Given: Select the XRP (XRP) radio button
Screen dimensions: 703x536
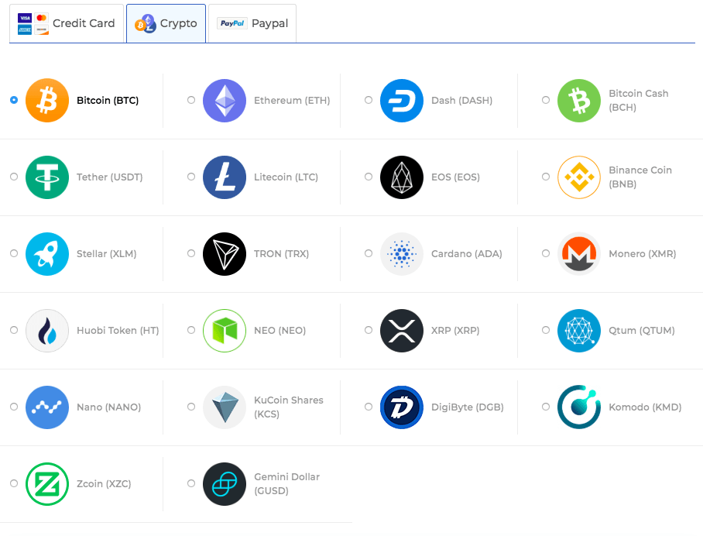Looking at the screenshot, I should pyautogui.click(x=368, y=330).
